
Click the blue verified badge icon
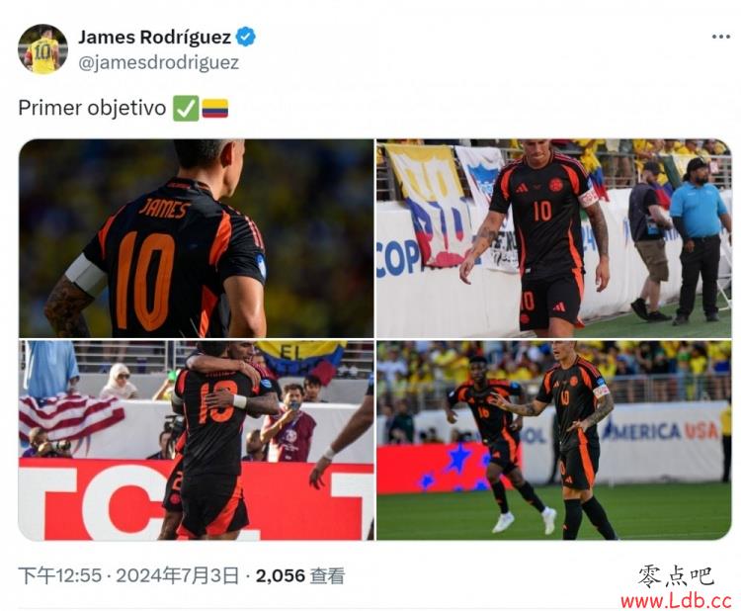pyautogui.click(x=246, y=37)
